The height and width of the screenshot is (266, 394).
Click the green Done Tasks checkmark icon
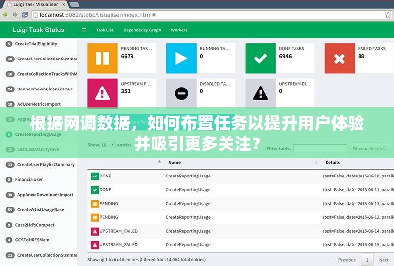pyautogui.click(x=261, y=58)
